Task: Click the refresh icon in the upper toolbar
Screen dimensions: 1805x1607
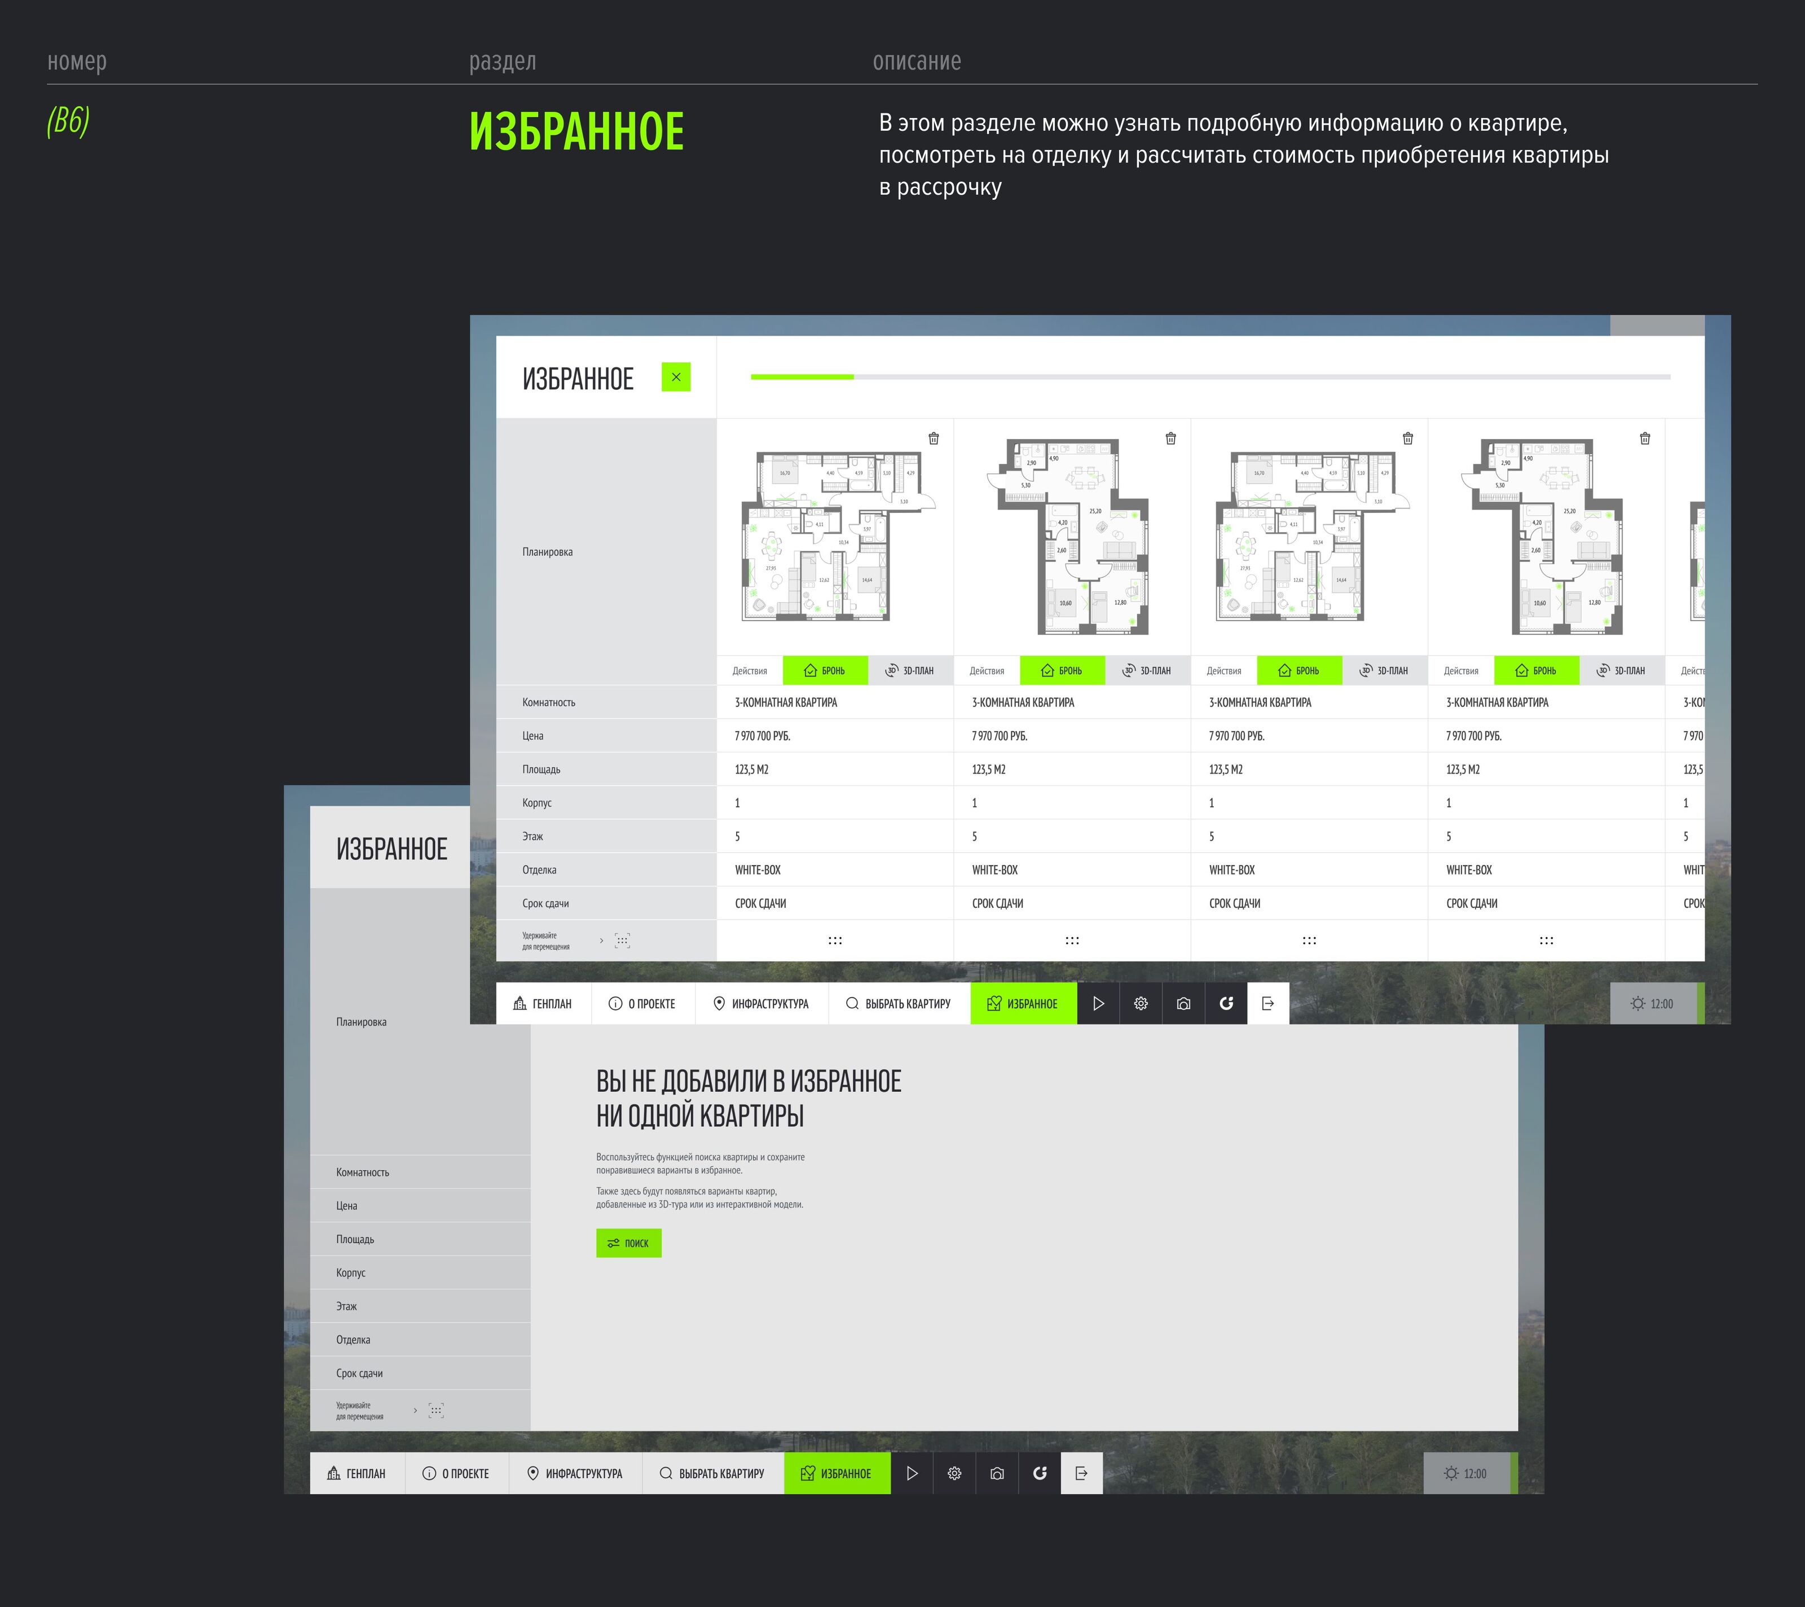Action: tap(1226, 1004)
